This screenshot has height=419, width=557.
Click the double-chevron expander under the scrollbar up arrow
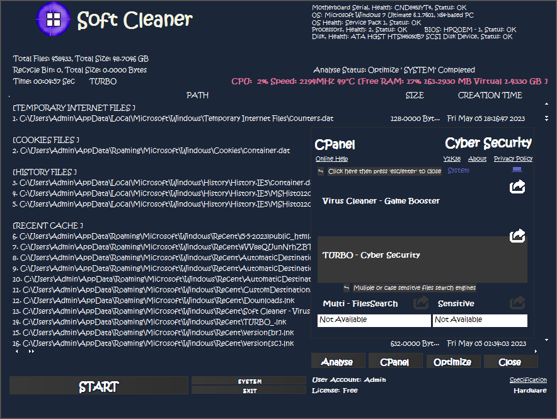[546, 118]
